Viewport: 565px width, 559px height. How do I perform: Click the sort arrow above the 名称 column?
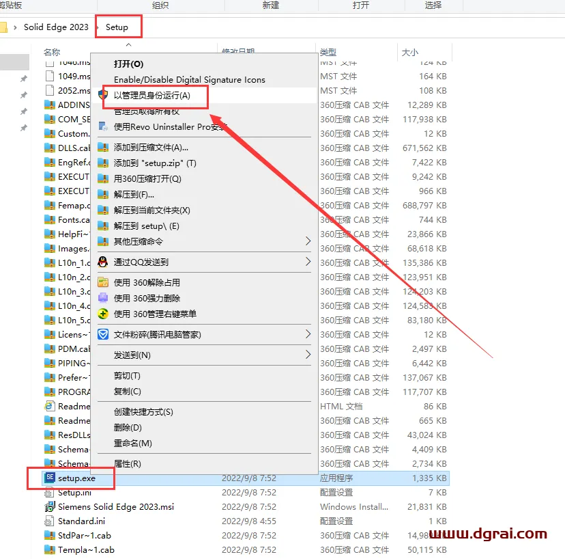pyautogui.click(x=129, y=44)
